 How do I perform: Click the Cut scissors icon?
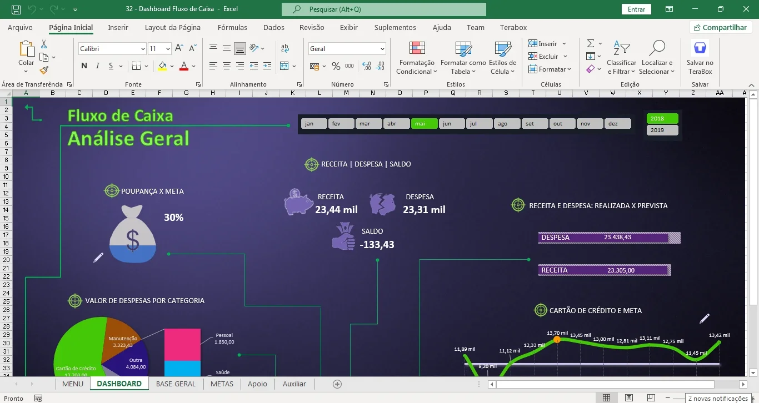click(44, 44)
